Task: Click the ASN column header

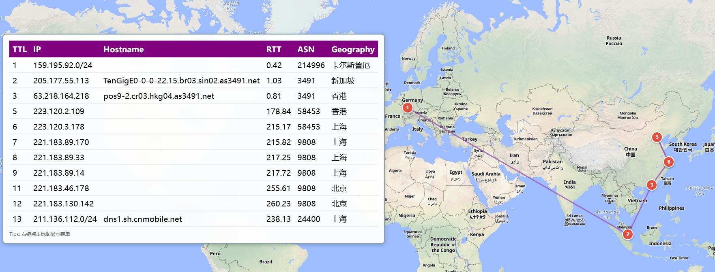Action: pos(306,49)
